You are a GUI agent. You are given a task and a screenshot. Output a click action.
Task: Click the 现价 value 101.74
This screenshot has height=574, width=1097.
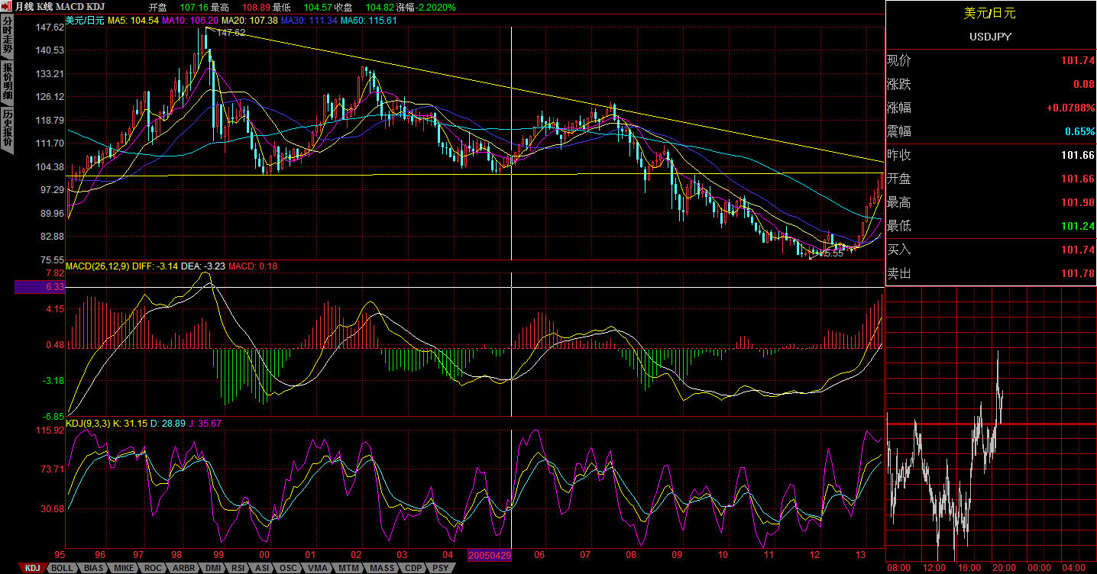1079,60
